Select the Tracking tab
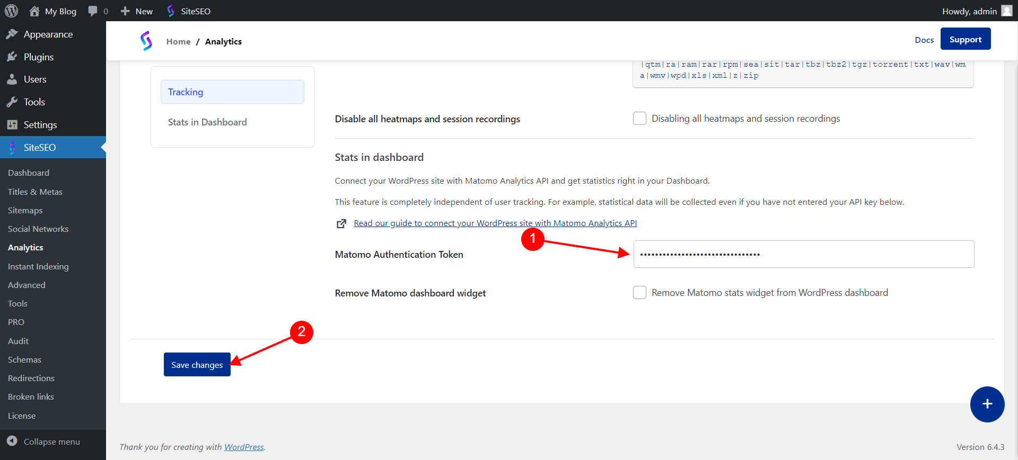 [232, 92]
